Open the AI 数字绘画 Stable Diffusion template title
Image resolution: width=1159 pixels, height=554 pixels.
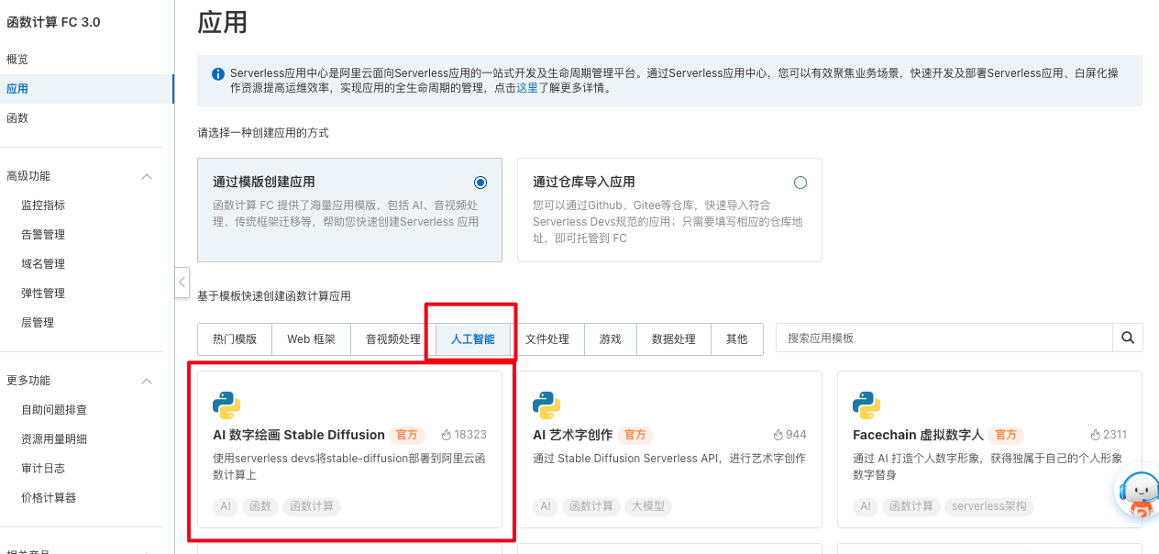click(299, 435)
